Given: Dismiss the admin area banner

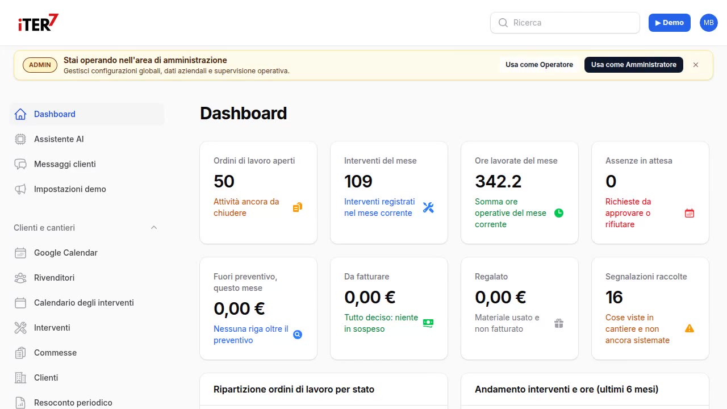Looking at the screenshot, I should (x=696, y=65).
